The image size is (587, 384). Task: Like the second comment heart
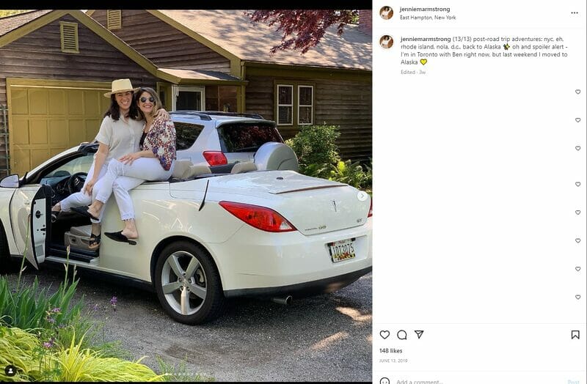click(x=577, y=120)
